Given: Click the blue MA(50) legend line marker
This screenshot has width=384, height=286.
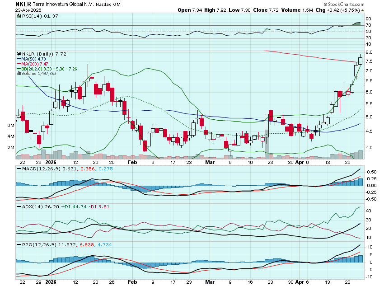Looking at the screenshot, I should pos(18,59).
